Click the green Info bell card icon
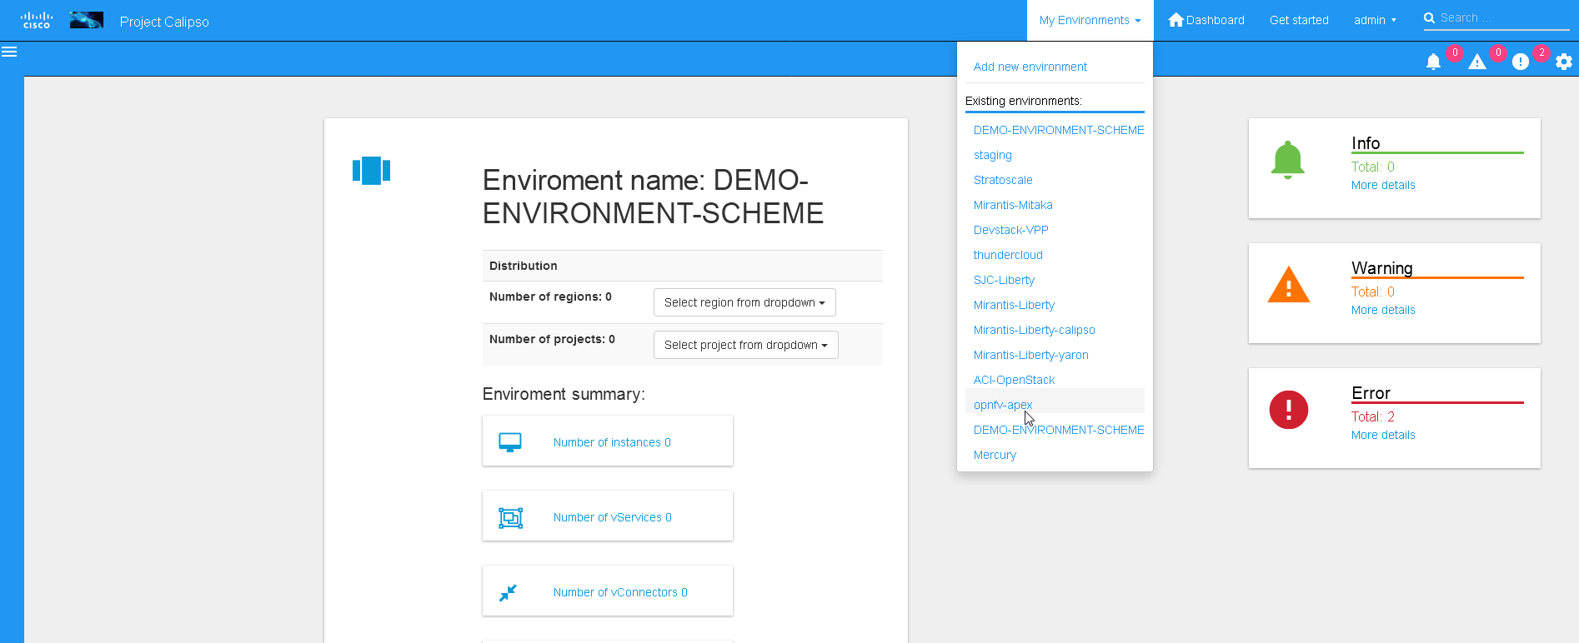The width and height of the screenshot is (1579, 643). 1287,160
